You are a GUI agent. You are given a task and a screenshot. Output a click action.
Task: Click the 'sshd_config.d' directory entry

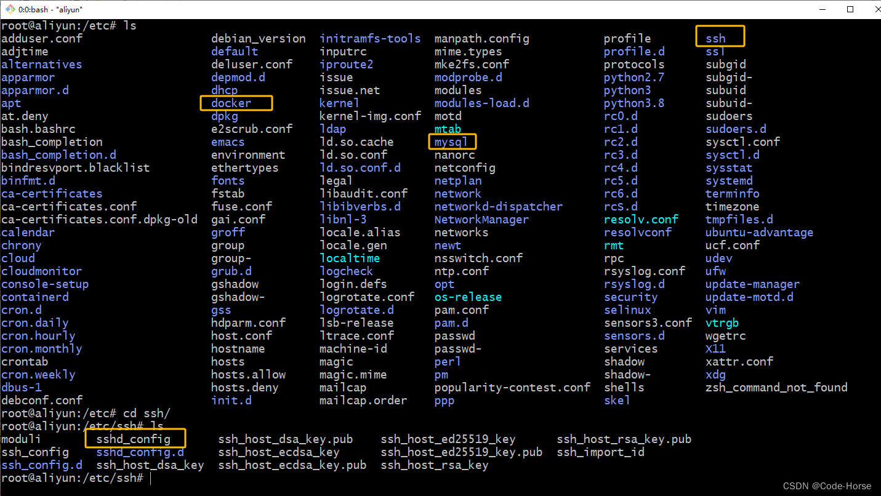pos(140,452)
